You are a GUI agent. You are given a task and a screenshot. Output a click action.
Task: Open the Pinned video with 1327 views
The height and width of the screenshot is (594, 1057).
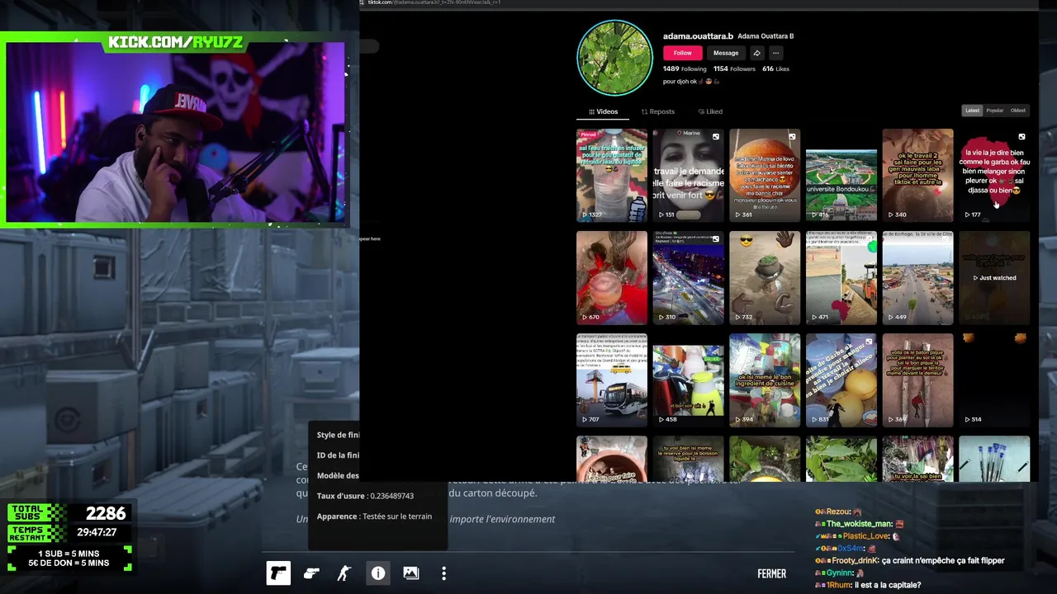(612, 175)
